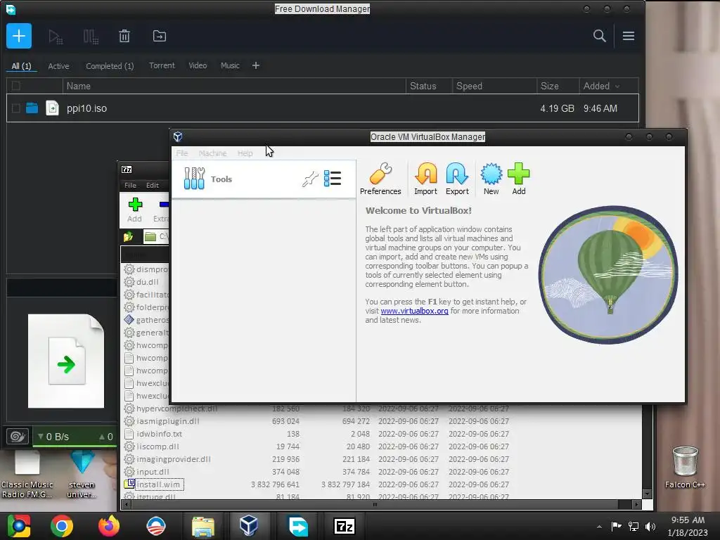Select install.wim in 7-Zip list
Image resolution: width=720 pixels, height=540 pixels.
[x=158, y=484]
